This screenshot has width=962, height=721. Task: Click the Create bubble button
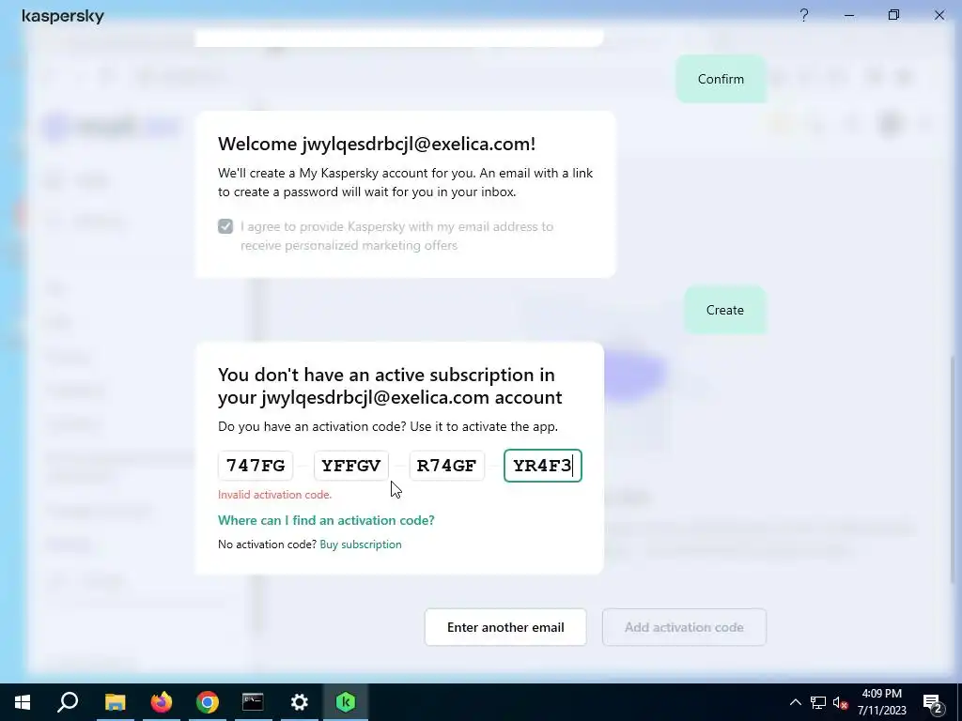click(x=725, y=310)
